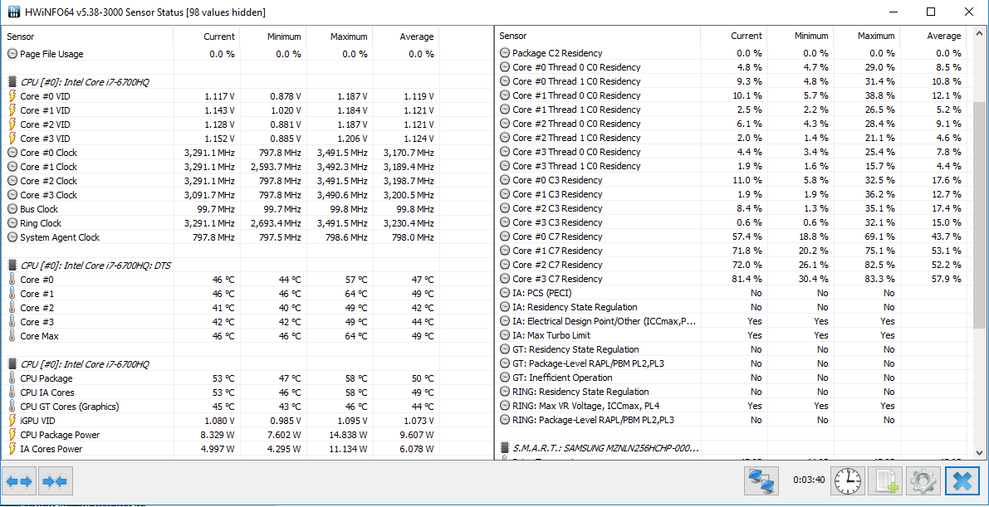Click the lightning icon for IA Cores Power
This screenshot has width=989, height=507.
click(12, 449)
